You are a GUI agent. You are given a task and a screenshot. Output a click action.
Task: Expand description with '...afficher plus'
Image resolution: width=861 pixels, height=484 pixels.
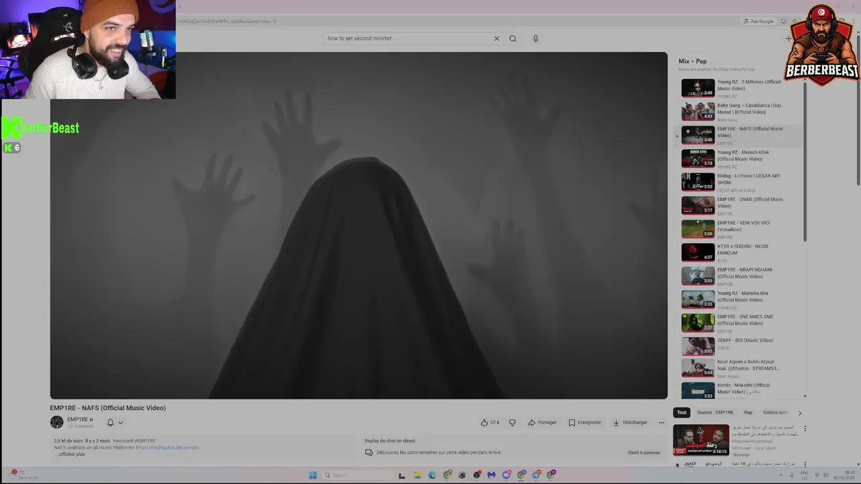click(70, 454)
